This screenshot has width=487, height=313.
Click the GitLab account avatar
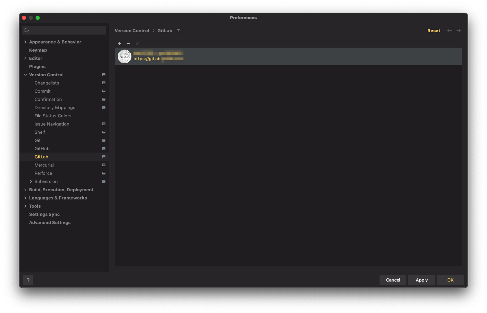click(125, 56)
